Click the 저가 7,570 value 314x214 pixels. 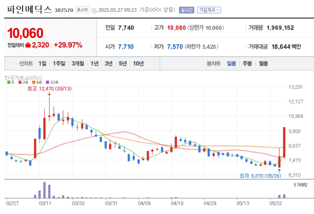point(175,47)
